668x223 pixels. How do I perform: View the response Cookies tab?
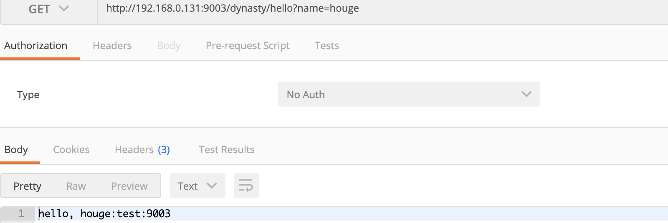coord(71,150)
